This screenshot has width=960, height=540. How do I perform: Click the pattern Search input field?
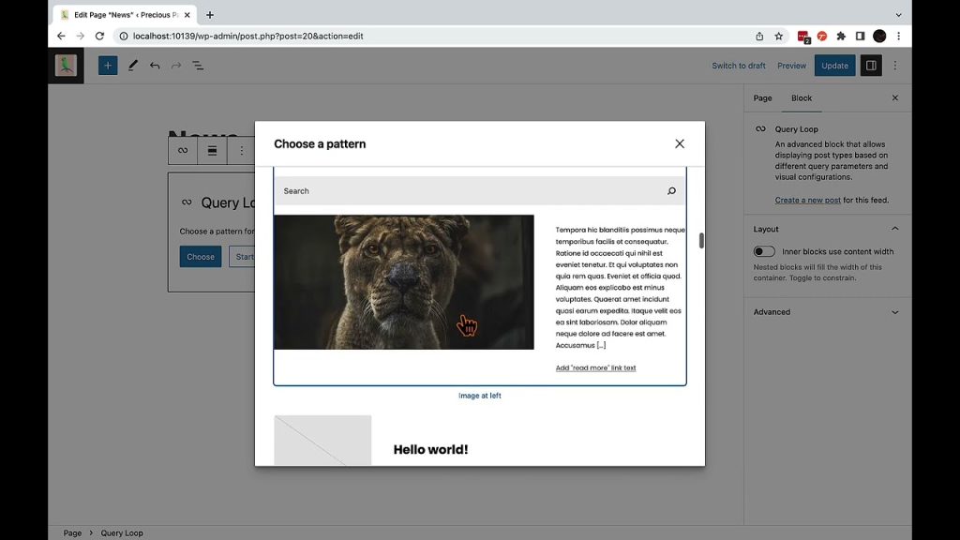tap(469, 191)
